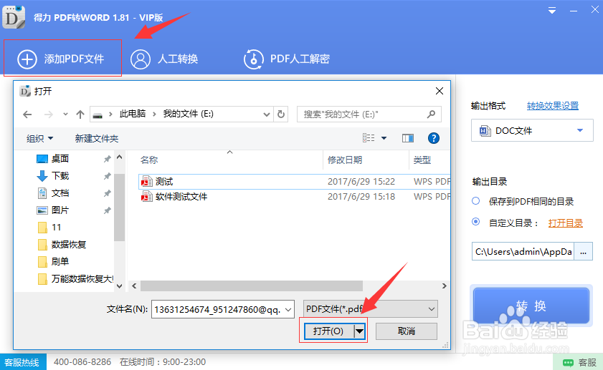Refresh the current folder
The image size is (603, 370).
pyautogui.click(x=281, y=115)
